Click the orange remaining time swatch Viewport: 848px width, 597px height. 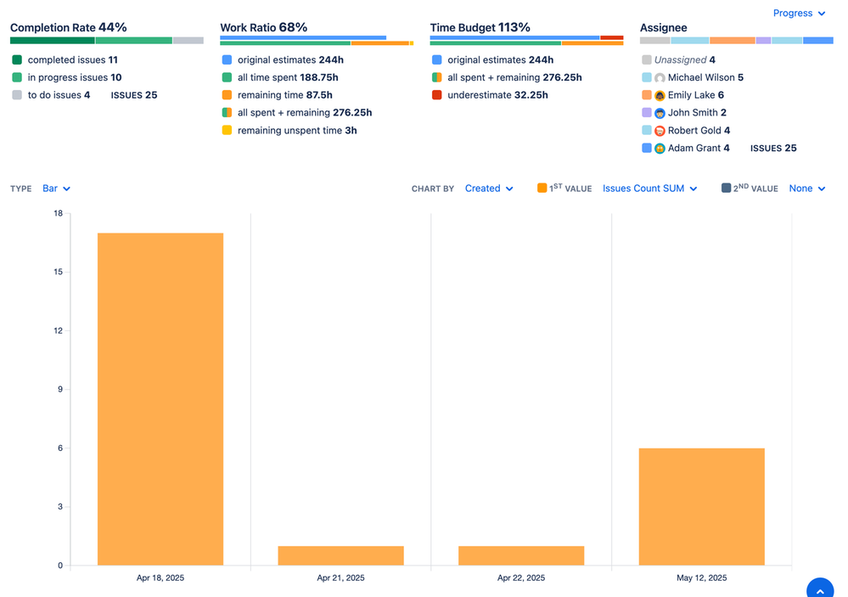(x=227, y=95)
